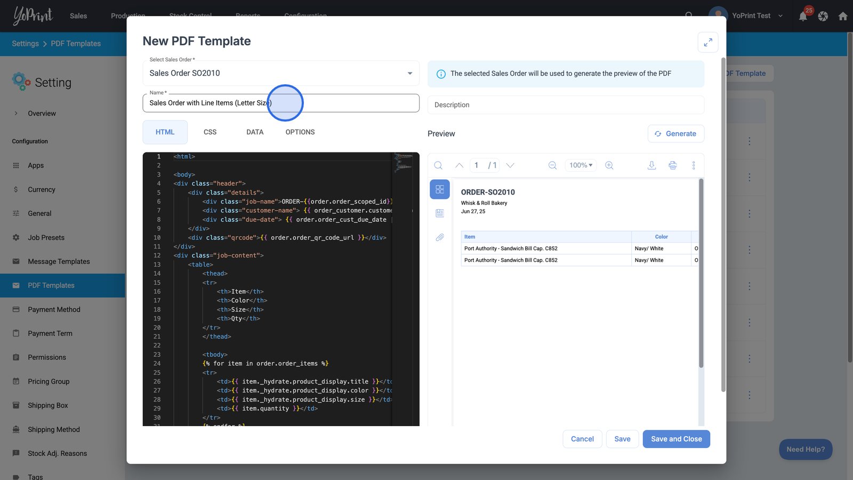Expand the modal to fullscreen
This screenshot has height=480, width=853.
tap(707, 42)
